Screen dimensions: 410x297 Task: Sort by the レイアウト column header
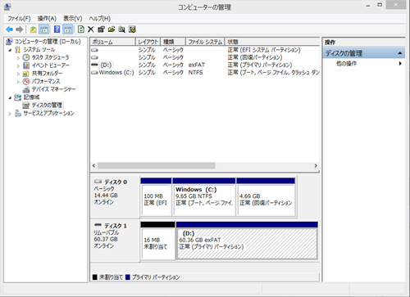click(148, 42)
